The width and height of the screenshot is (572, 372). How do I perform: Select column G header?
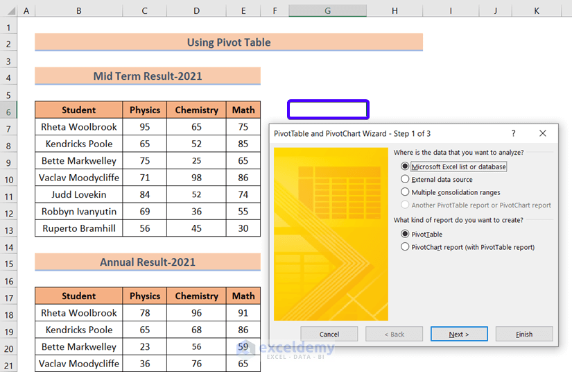click(x=327, y=11)
